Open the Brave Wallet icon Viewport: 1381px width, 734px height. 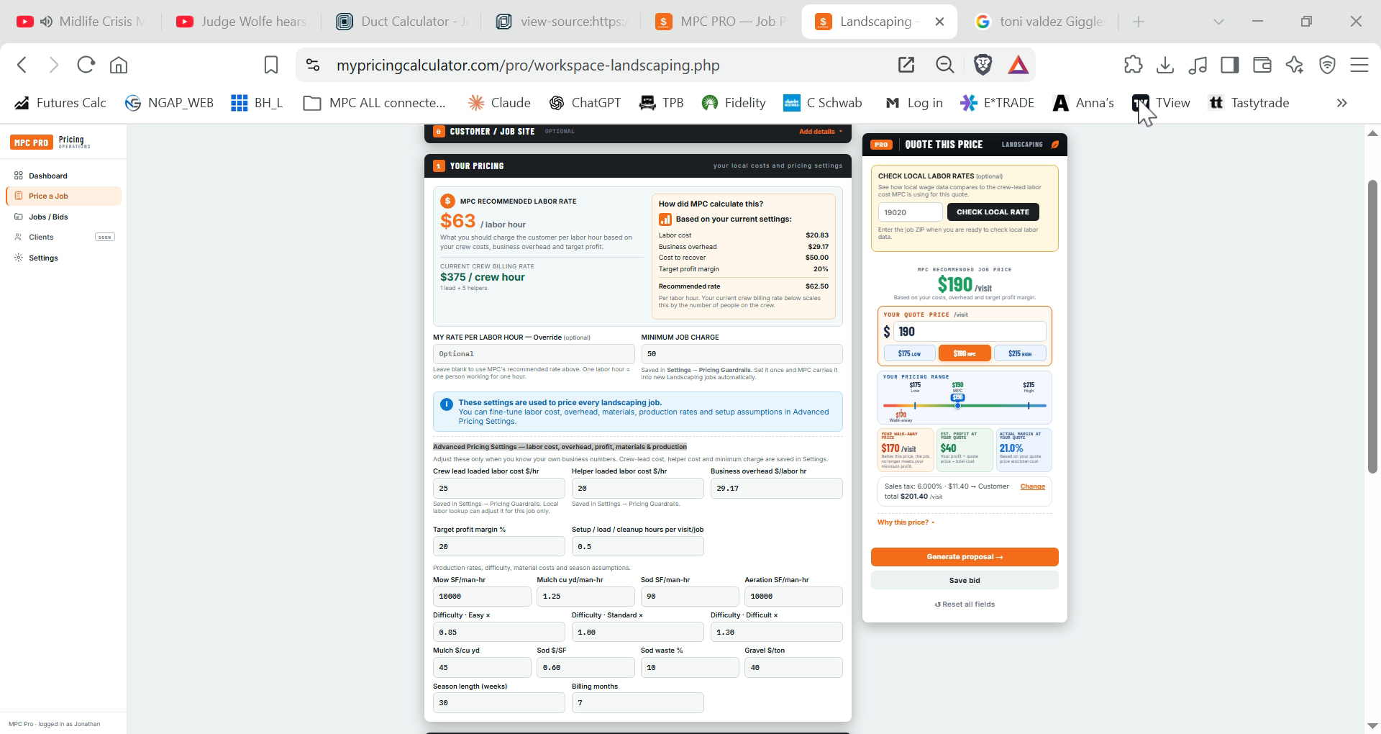pyautogui.click(x=1262, y=65)
